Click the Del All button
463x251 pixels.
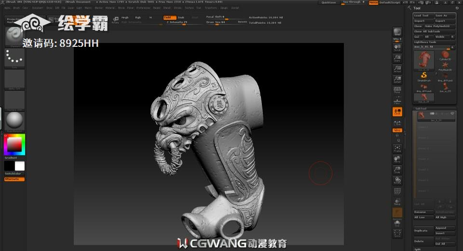(x=445, y=244)
